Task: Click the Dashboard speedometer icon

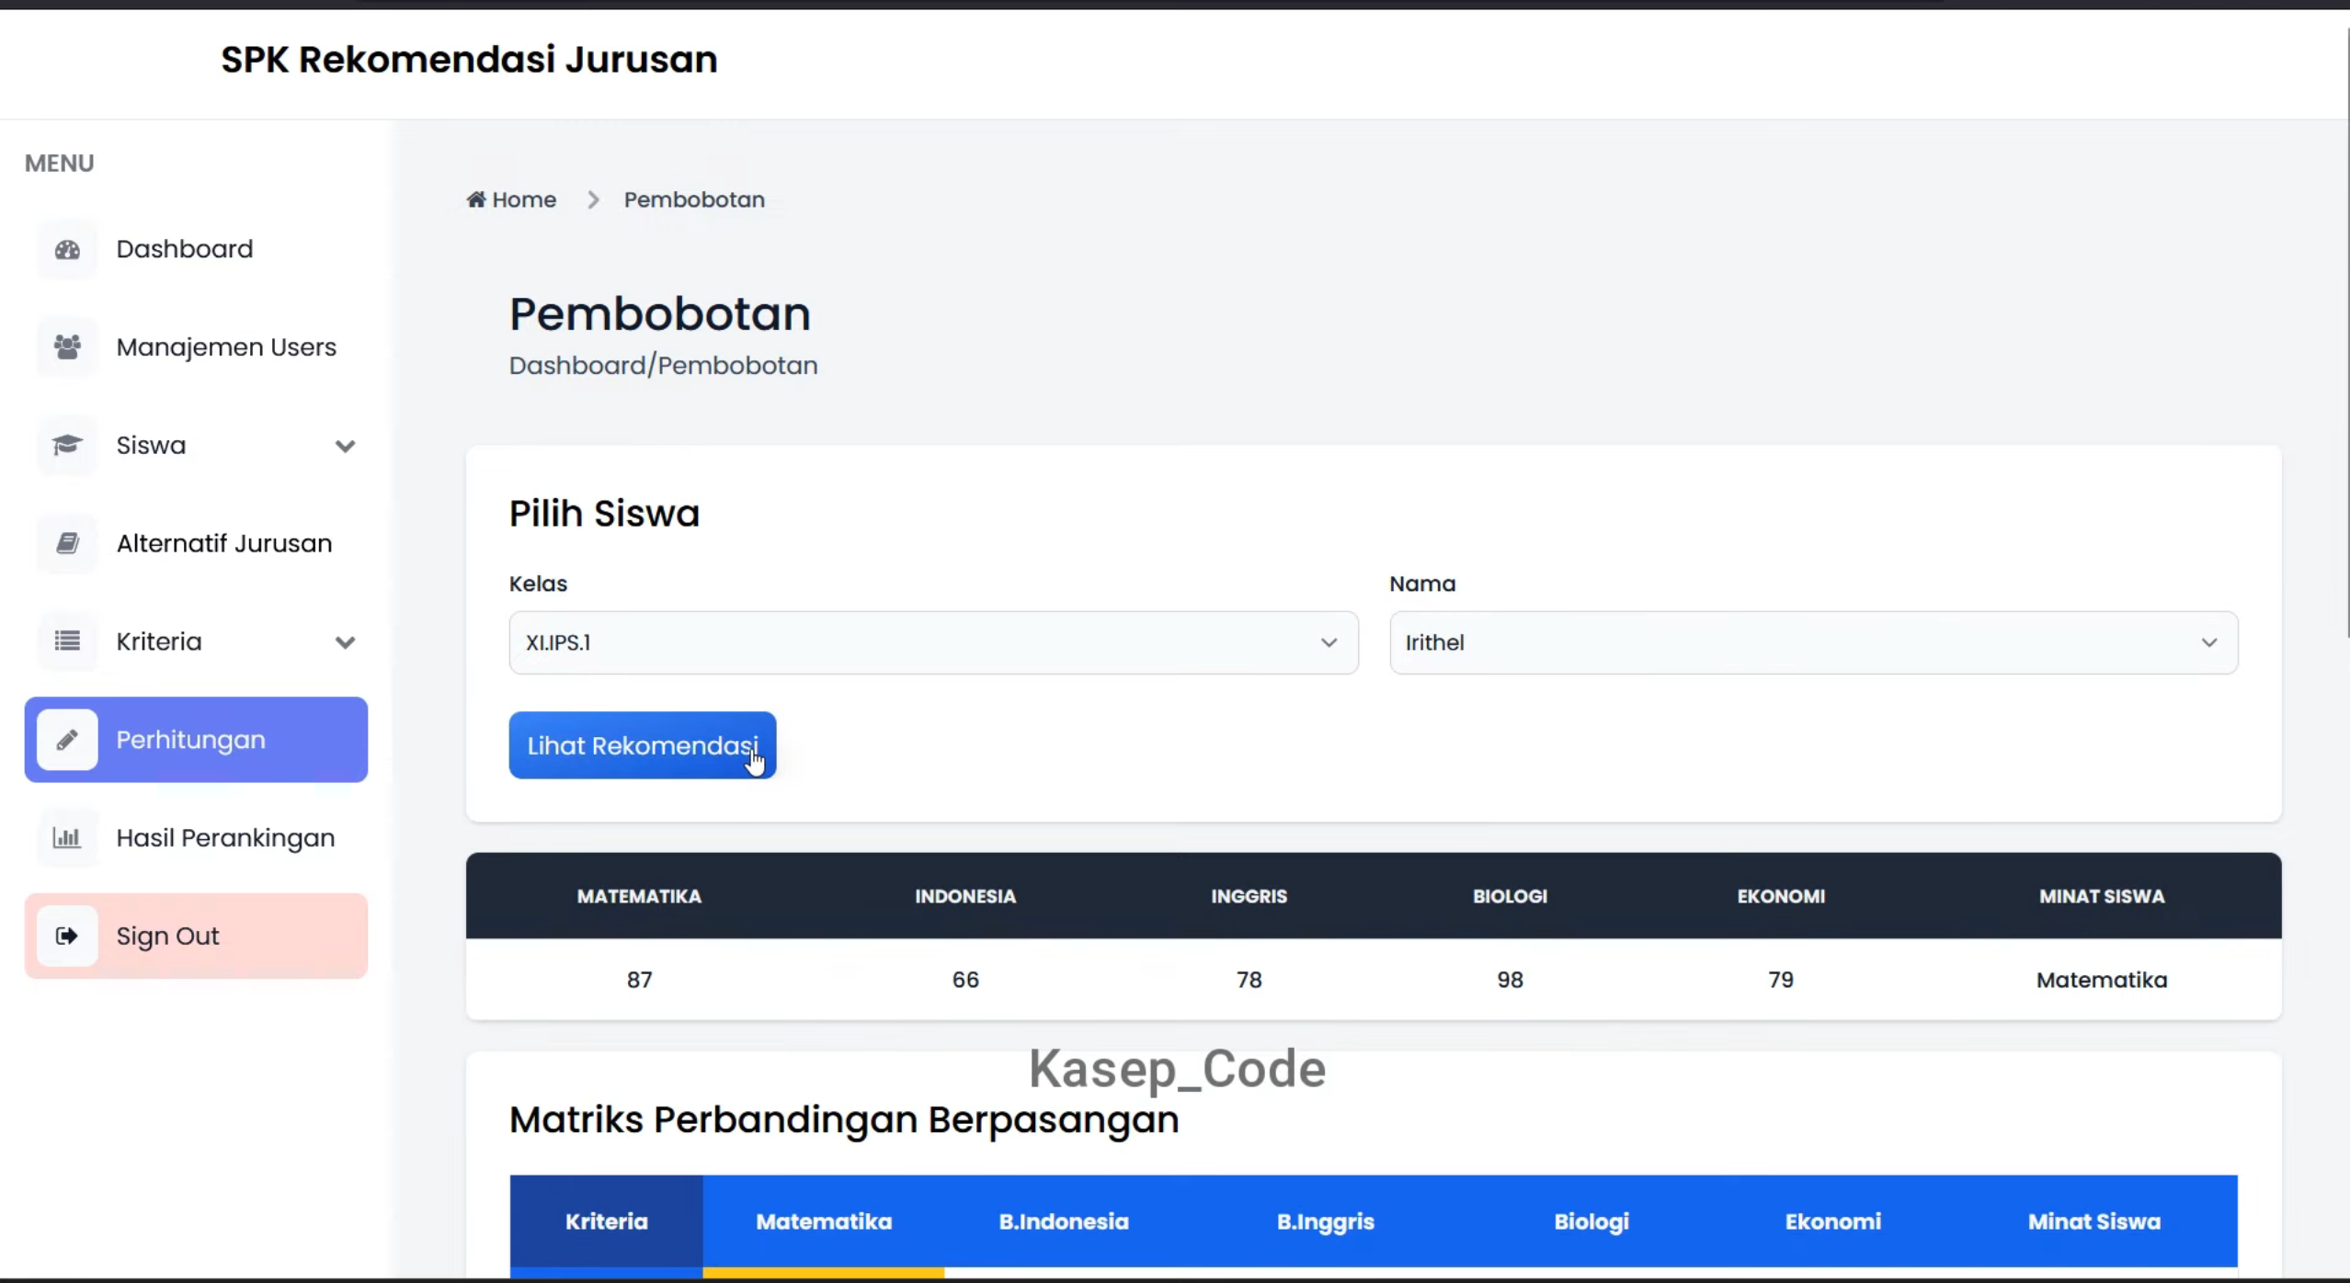Action: tap(67, 249)
